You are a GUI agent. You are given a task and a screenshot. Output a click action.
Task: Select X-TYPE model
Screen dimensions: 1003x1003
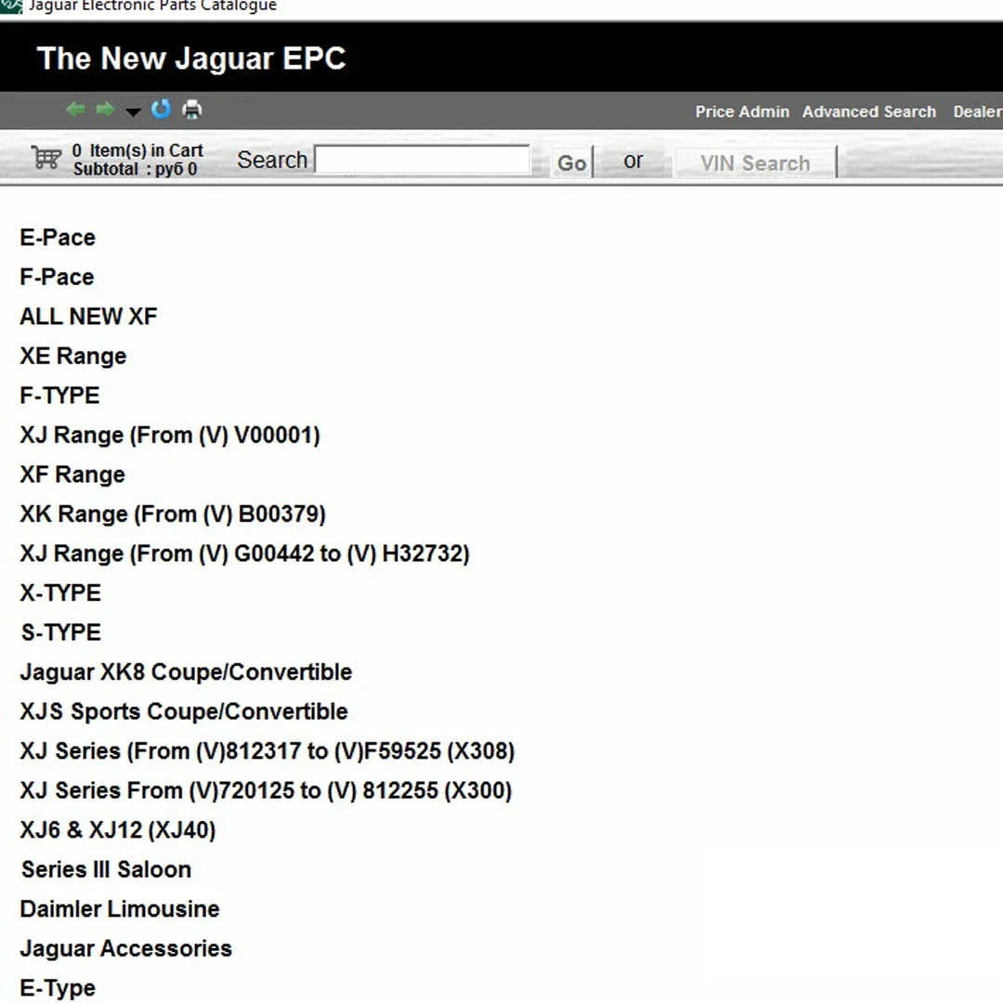[60, 593]
